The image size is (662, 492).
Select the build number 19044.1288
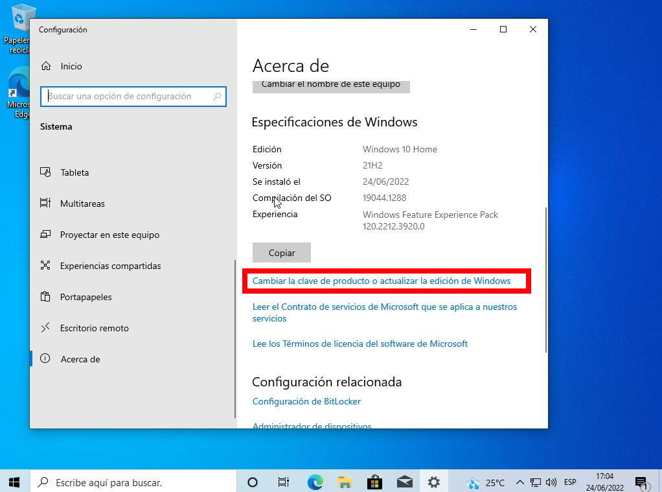tap(384, 198)
